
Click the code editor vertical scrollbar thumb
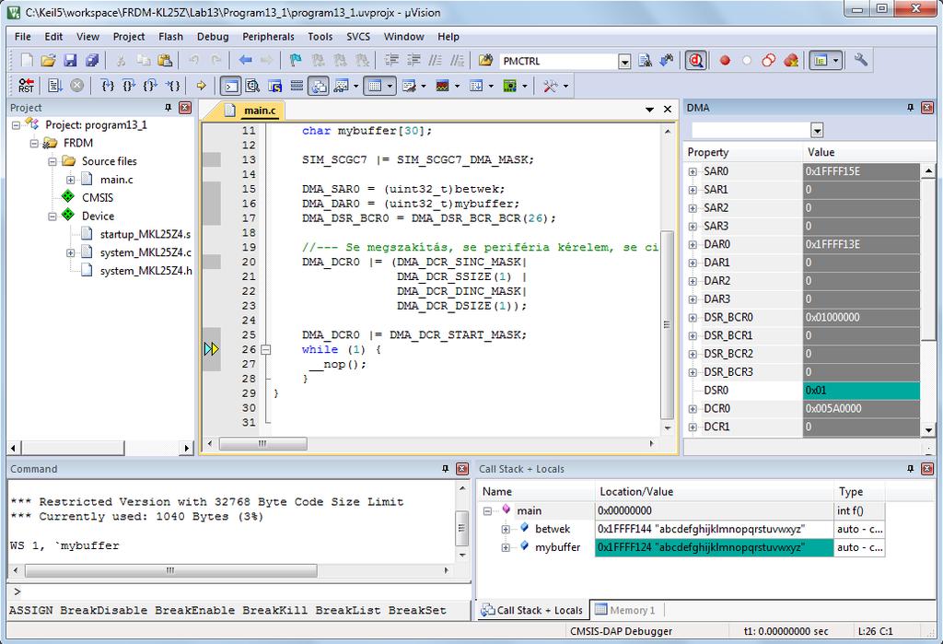[x=667, y=324]
